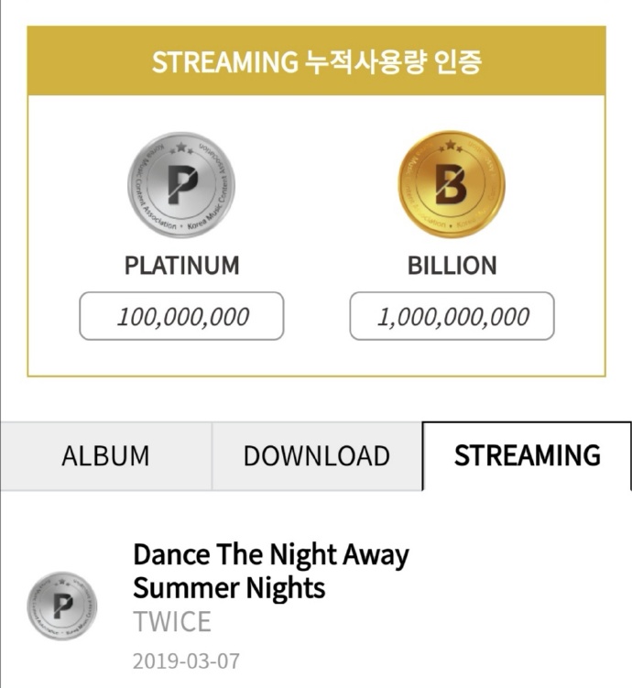Screen dimensions: 632x688
Task: Click the BILLION label text
Action: [452, 266]
